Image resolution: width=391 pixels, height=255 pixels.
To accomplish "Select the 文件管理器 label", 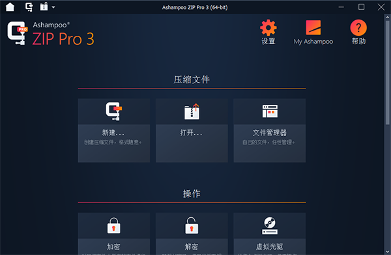I will 270,133.
